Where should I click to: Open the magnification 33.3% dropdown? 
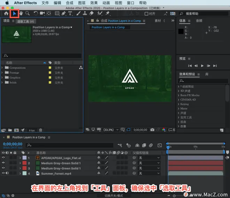click(111, 130)
